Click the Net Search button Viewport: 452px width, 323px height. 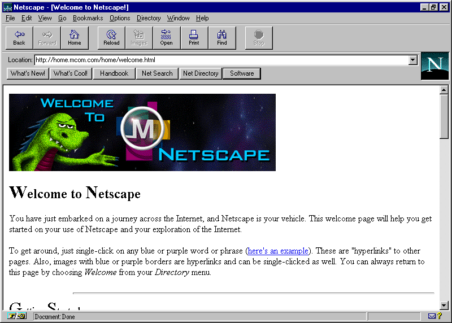tap(157, 73)
